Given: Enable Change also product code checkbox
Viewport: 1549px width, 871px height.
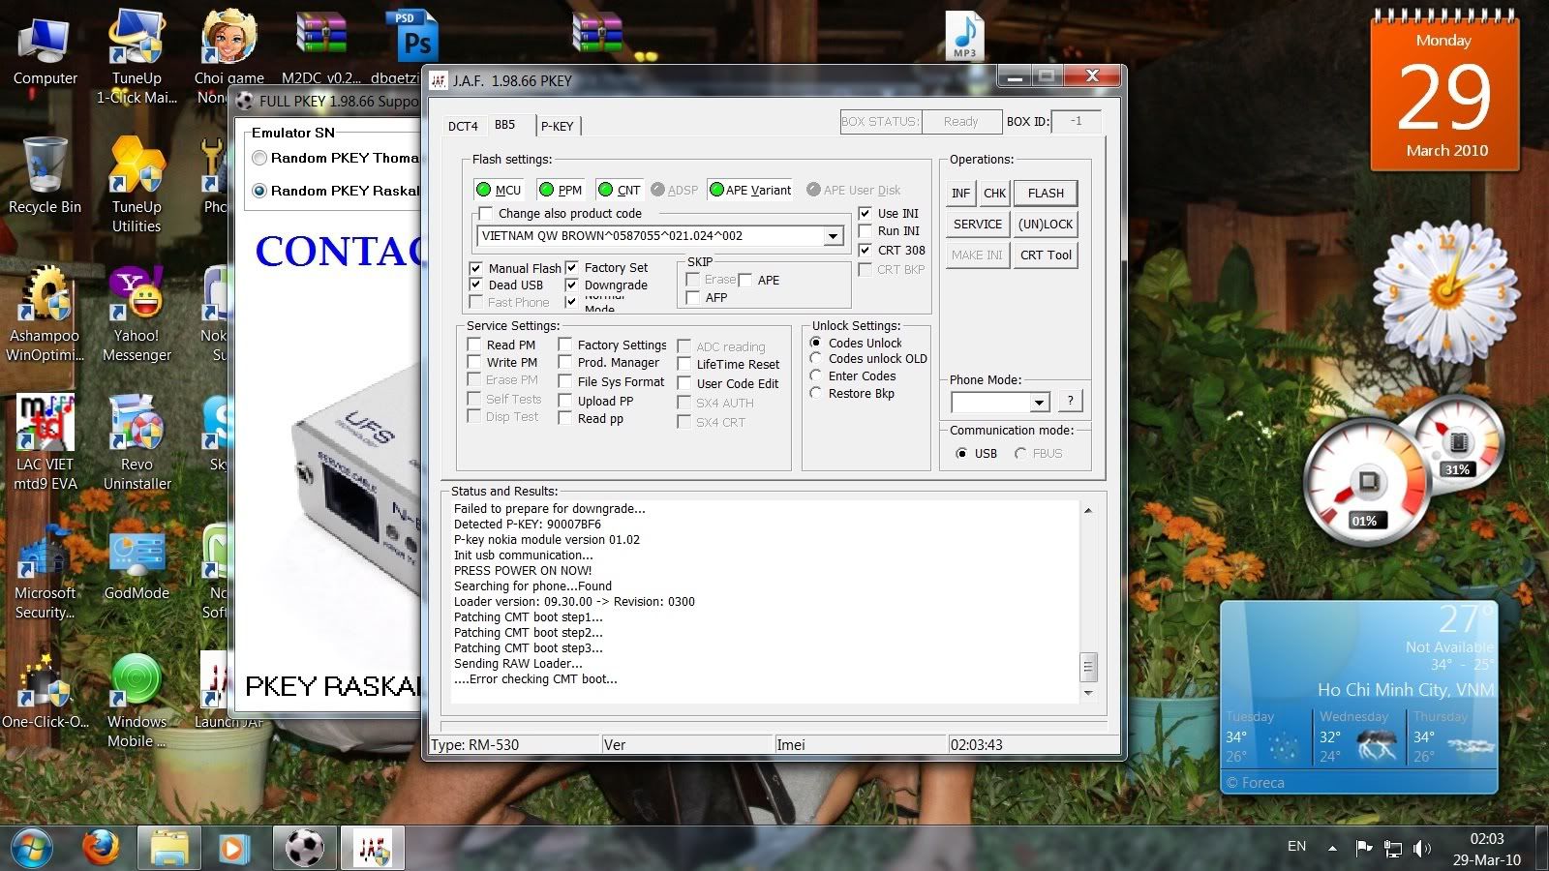Looking at the screenshot, I should [x=486, y=213].
